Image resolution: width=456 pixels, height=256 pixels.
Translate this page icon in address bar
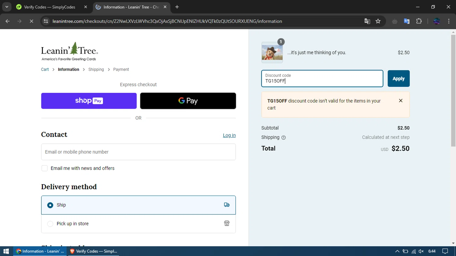click(x=367, y=21)
